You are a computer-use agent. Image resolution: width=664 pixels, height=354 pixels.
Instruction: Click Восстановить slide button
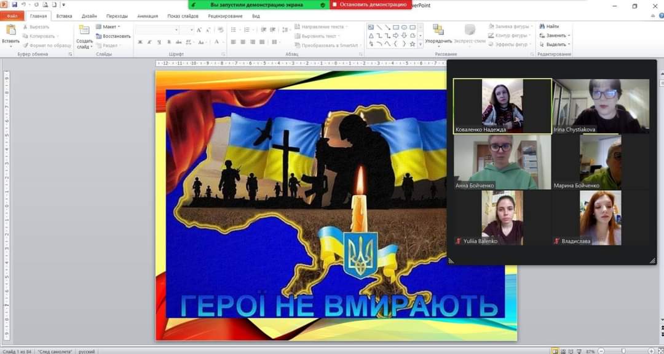pos(113,36)
